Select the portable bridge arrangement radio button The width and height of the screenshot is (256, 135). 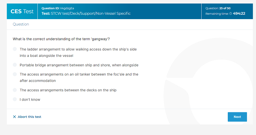click(x=15, y=65)
